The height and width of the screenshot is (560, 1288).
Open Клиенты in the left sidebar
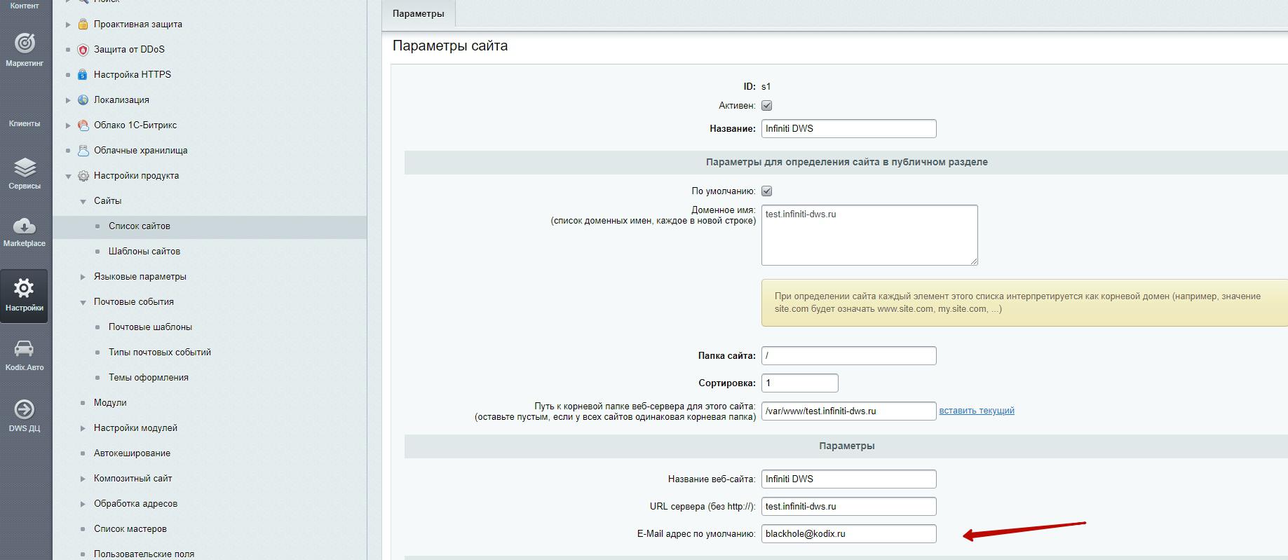pyautogui.click(x=25, y=123)
